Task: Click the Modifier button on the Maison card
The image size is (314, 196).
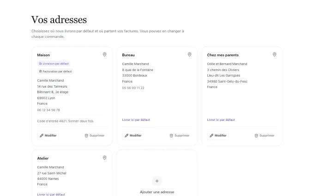Action: click(x=48, y=136)
